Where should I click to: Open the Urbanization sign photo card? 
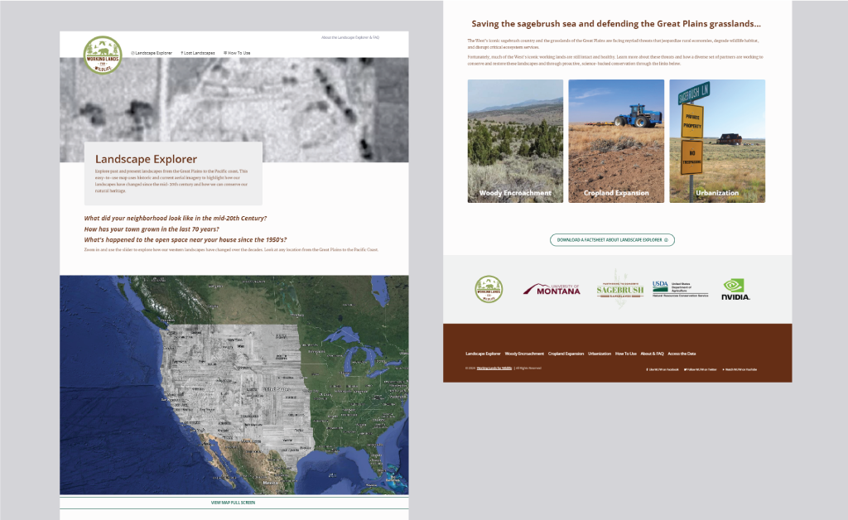point(717,141)
